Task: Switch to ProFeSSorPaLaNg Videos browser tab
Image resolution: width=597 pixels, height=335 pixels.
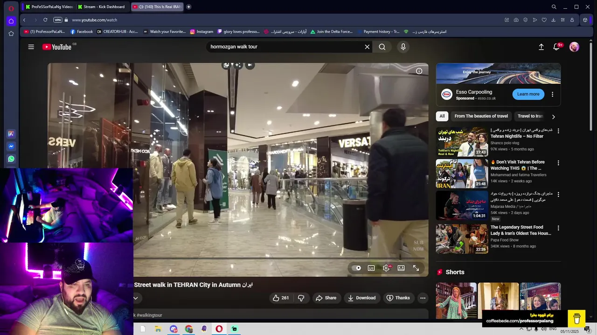Action: 49,7
